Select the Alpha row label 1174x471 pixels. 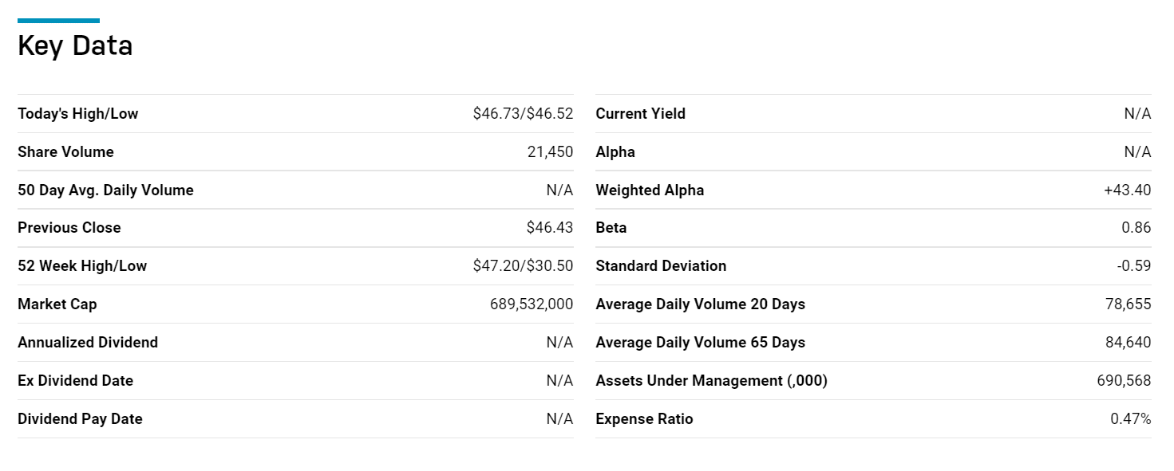(x=615, y=152)
